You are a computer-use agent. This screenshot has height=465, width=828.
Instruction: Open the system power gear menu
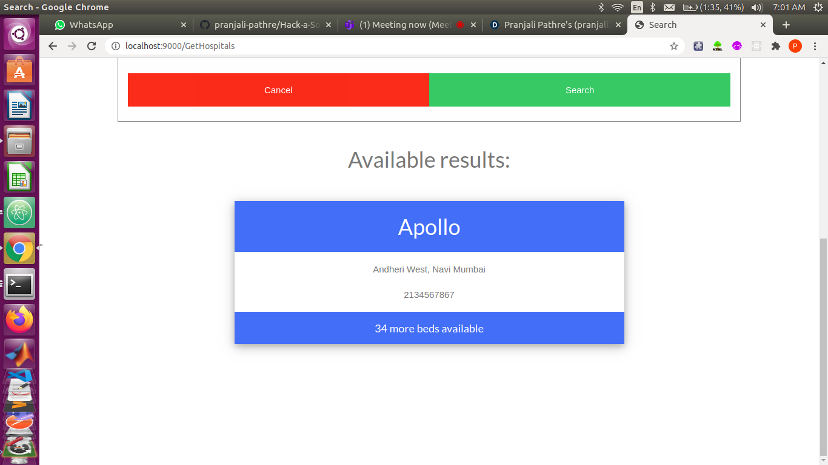(818, 7)
